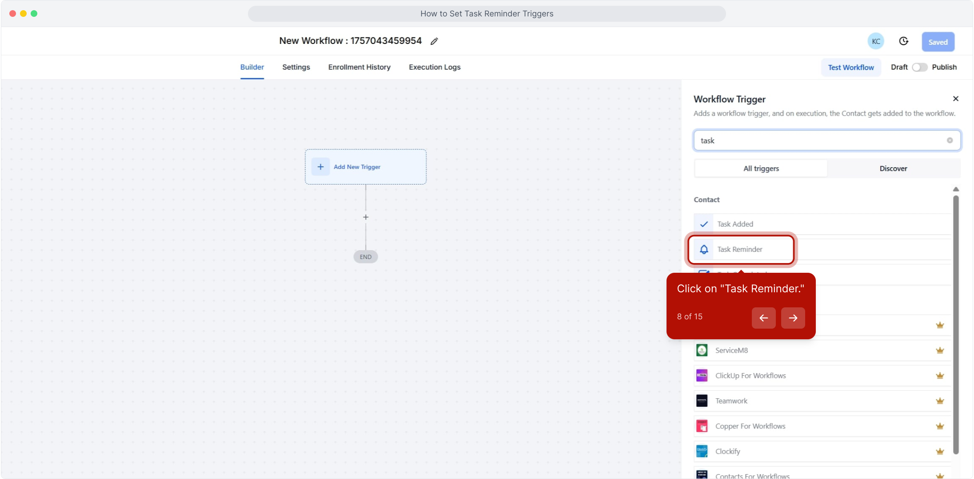
Task: Click crown icon beside Teamwork
Action: click(x=940, y=401)
